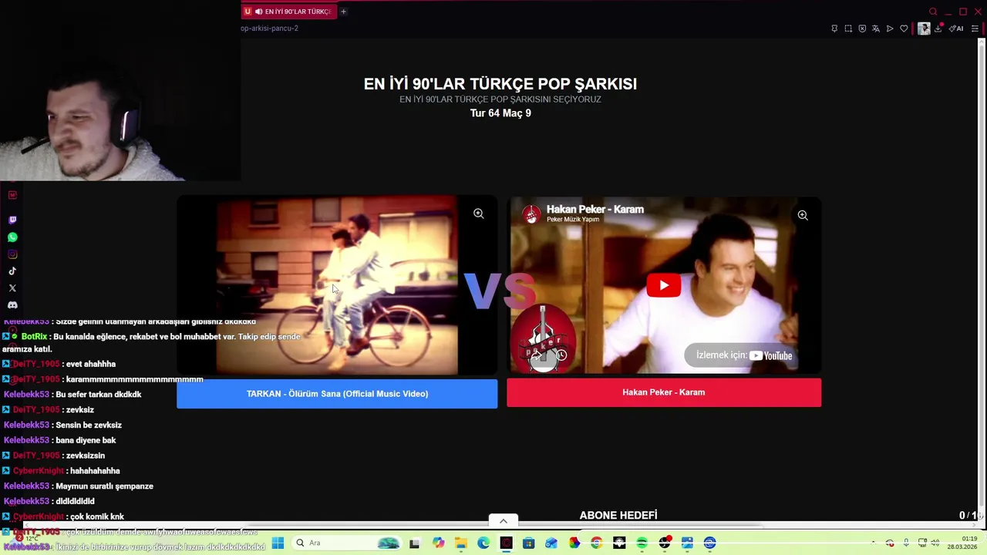Click the translate page icon
Viewport: 987px width, 555px height.
coord(876,29)
